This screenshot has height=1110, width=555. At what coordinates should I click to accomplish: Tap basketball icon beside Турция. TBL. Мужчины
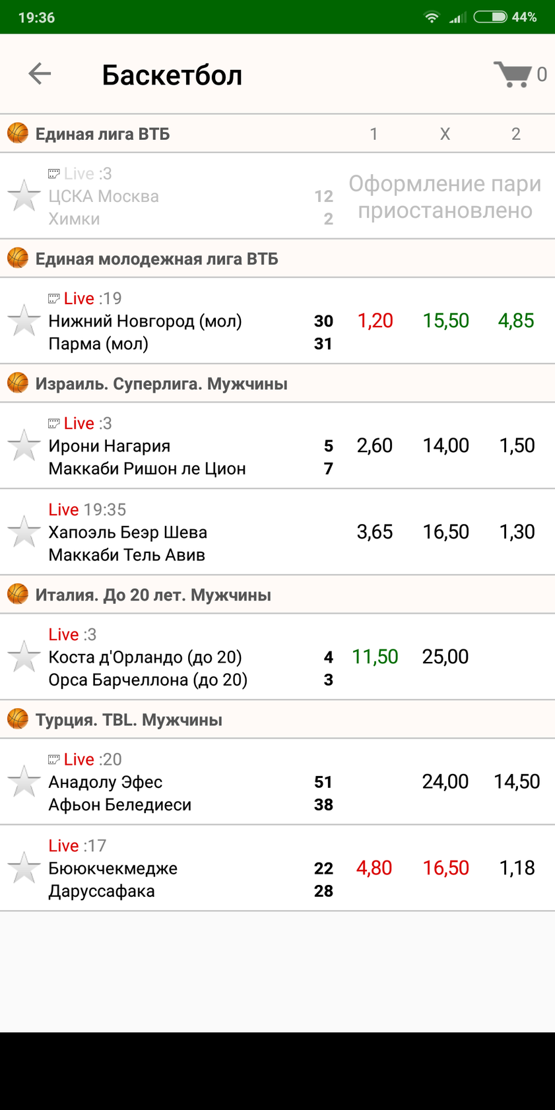18,719
